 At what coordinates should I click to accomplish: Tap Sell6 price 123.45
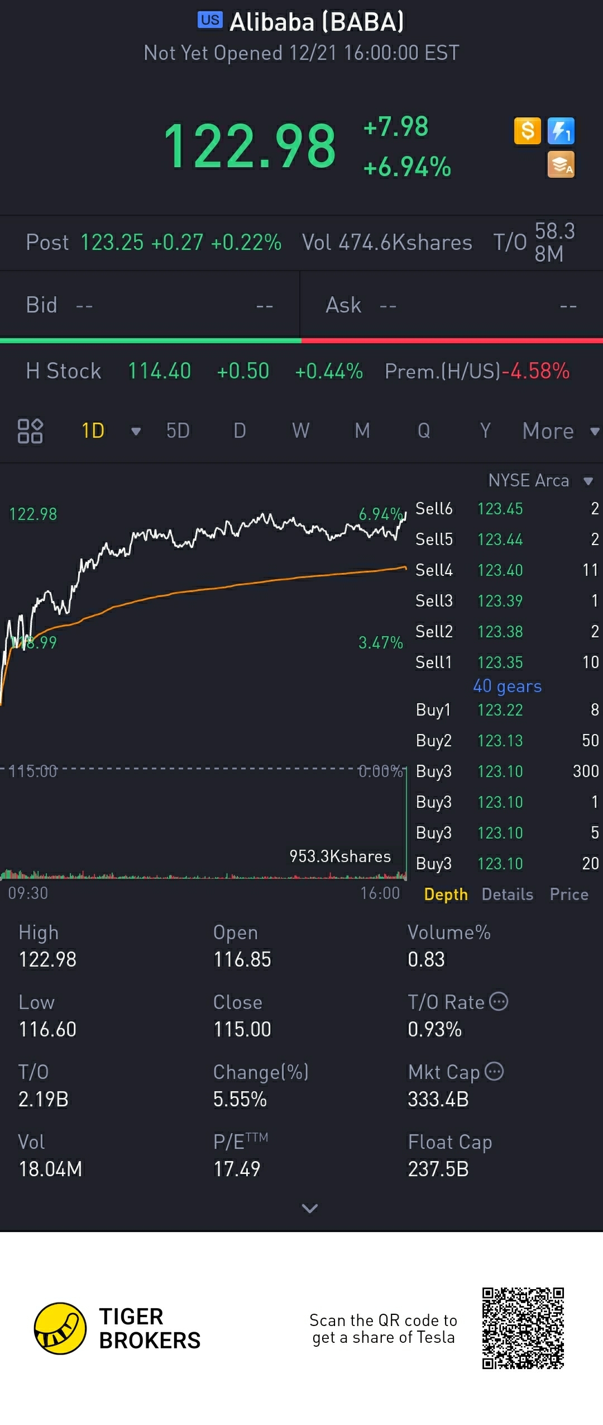point(500,509)
